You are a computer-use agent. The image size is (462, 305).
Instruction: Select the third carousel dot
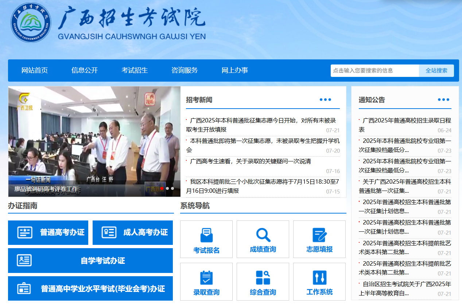tap(172, 188)
